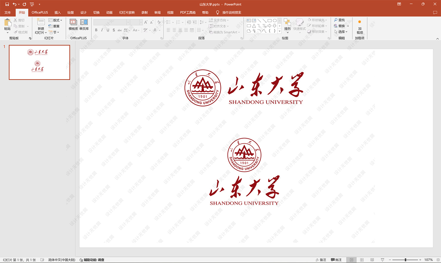Screen dimensions: 441x263
Task: Zoom in with the plus button
Action: pyautogui.click(x=420, y=260)
